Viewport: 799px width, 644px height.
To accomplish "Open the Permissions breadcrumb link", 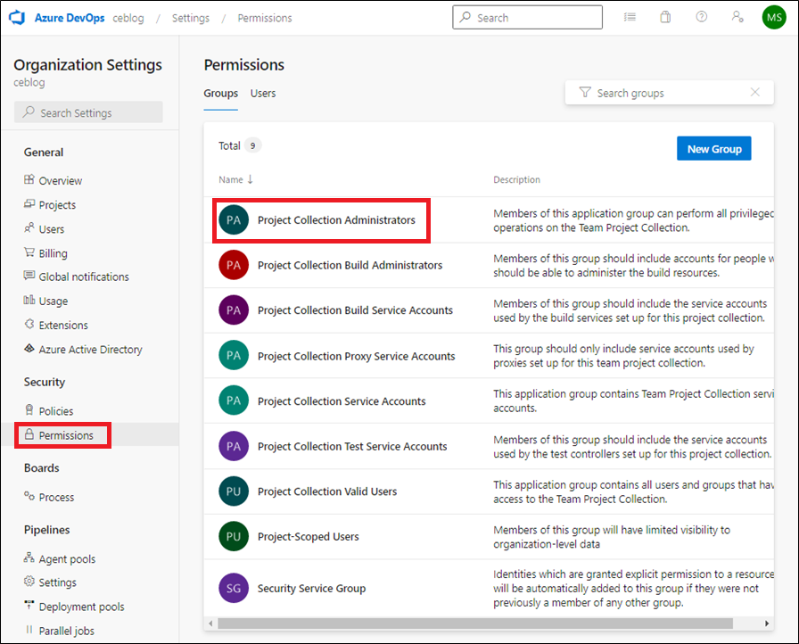I will coord(265,18).
